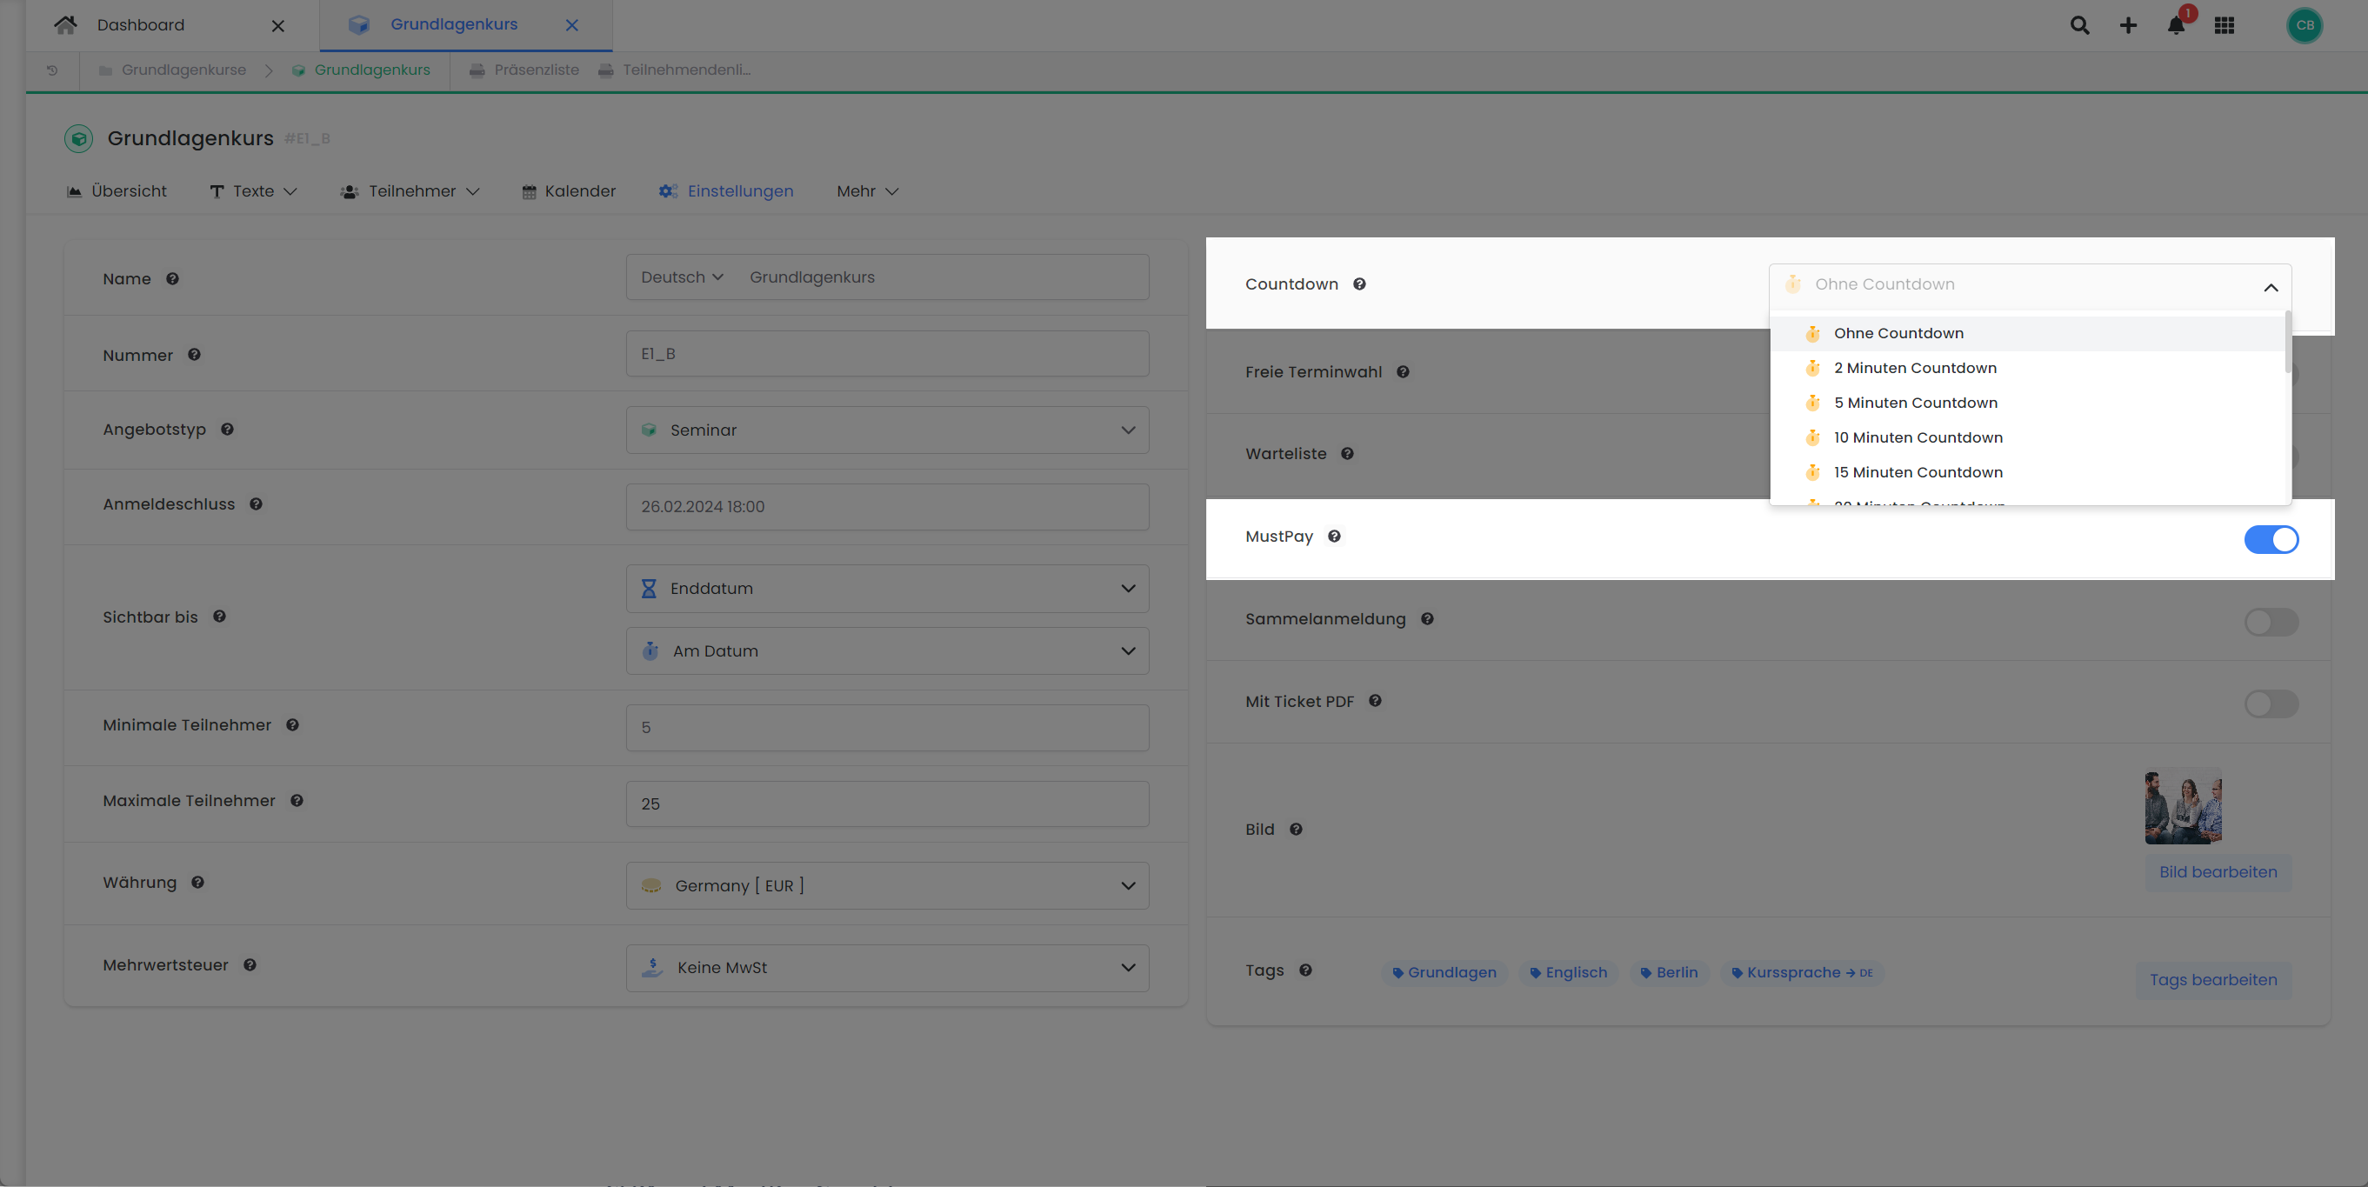This screenshot has width=2368, height=1187.
Task: Select the 5 Minuten Countdown option
Action: point(1915,403)
